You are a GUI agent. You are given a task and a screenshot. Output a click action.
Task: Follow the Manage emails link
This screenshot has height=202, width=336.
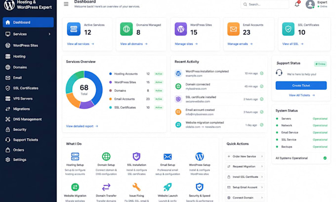pos(240,44)
